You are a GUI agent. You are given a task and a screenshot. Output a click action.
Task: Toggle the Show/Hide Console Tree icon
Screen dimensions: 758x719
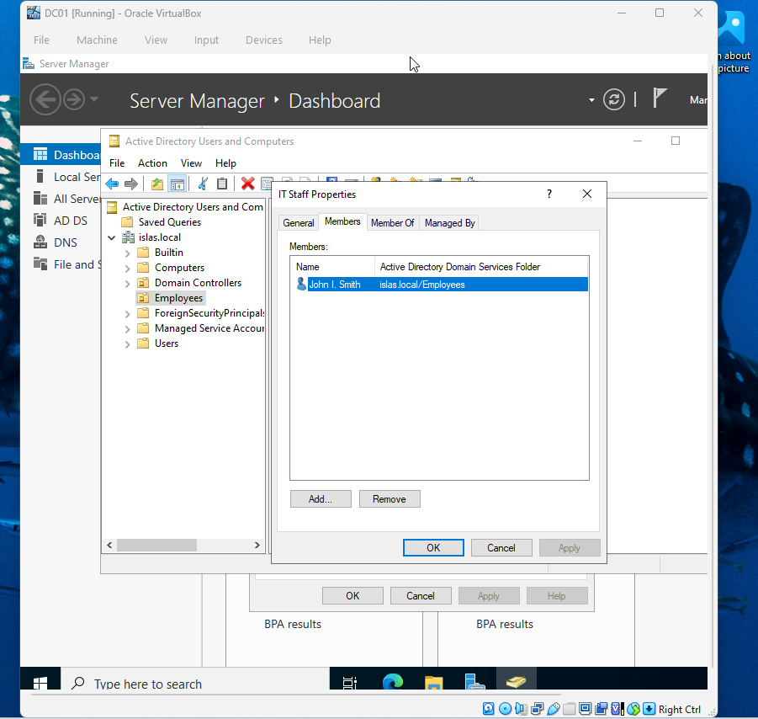coord(177,184)
